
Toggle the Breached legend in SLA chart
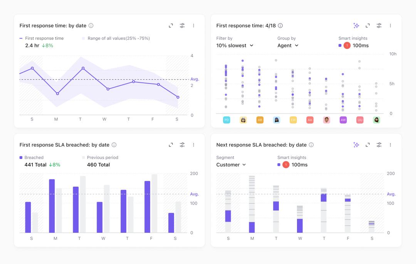point(31,157)
